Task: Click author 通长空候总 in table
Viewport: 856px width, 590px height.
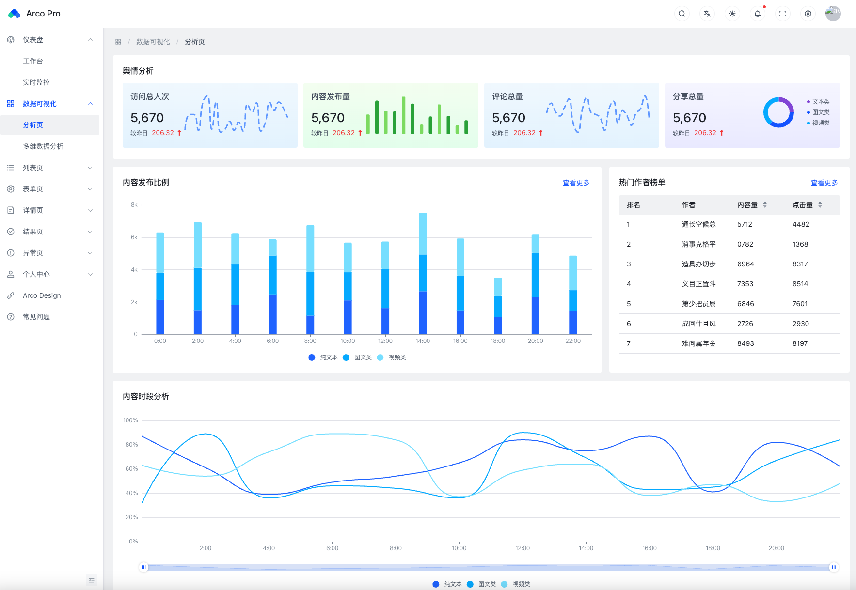Action: coord(699,224)
